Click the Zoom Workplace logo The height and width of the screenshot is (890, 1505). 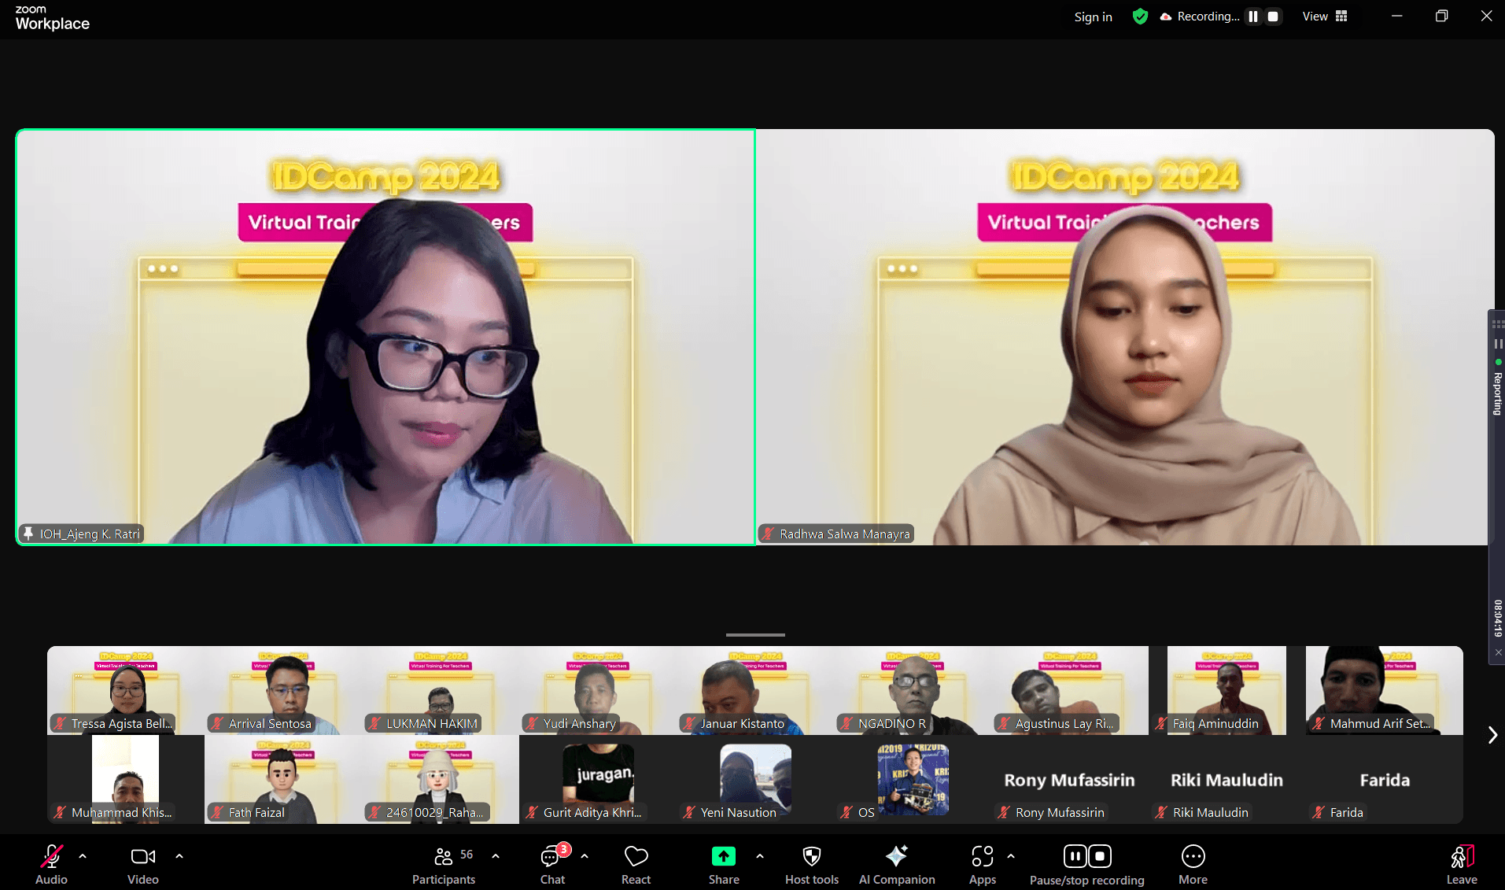point(52,17)
